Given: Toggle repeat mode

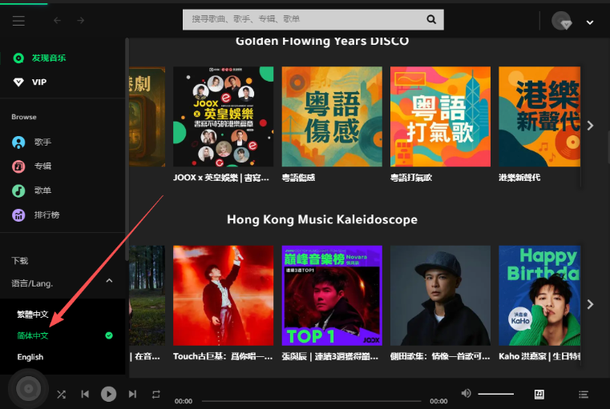Looking at the screenshot, I should tap(156, 395).
